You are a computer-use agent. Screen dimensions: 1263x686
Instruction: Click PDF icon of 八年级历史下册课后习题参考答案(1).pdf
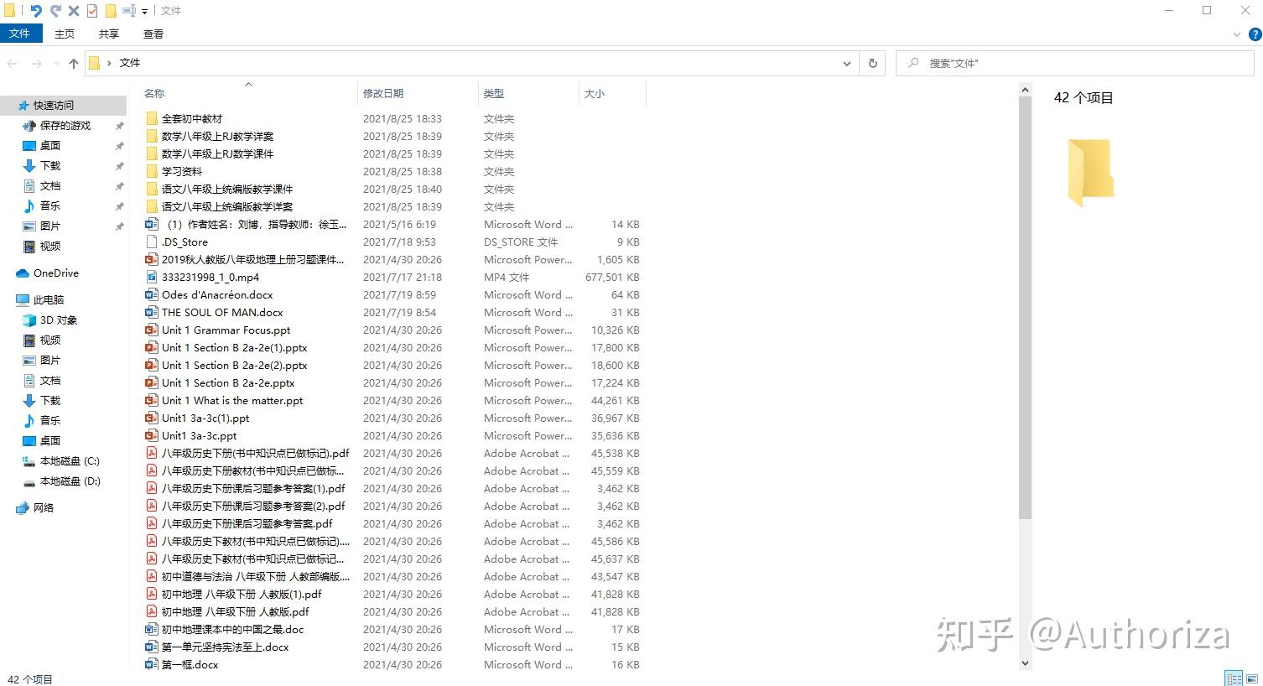coord(152,488)
